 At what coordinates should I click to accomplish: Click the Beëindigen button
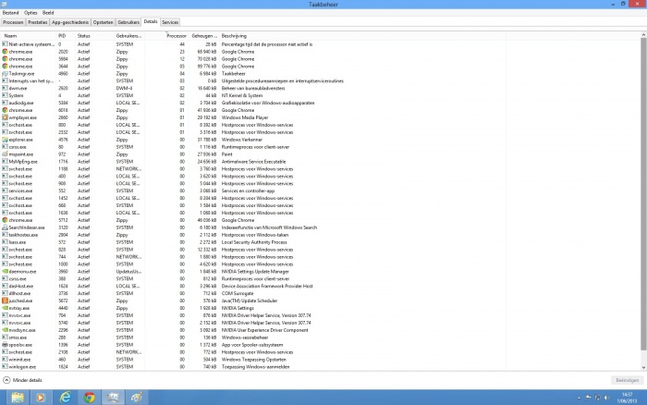[628, 380]
